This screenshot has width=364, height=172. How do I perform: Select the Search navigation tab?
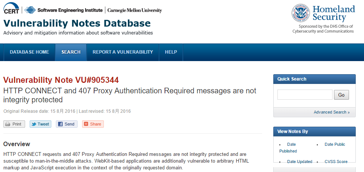tap(71, 52)
